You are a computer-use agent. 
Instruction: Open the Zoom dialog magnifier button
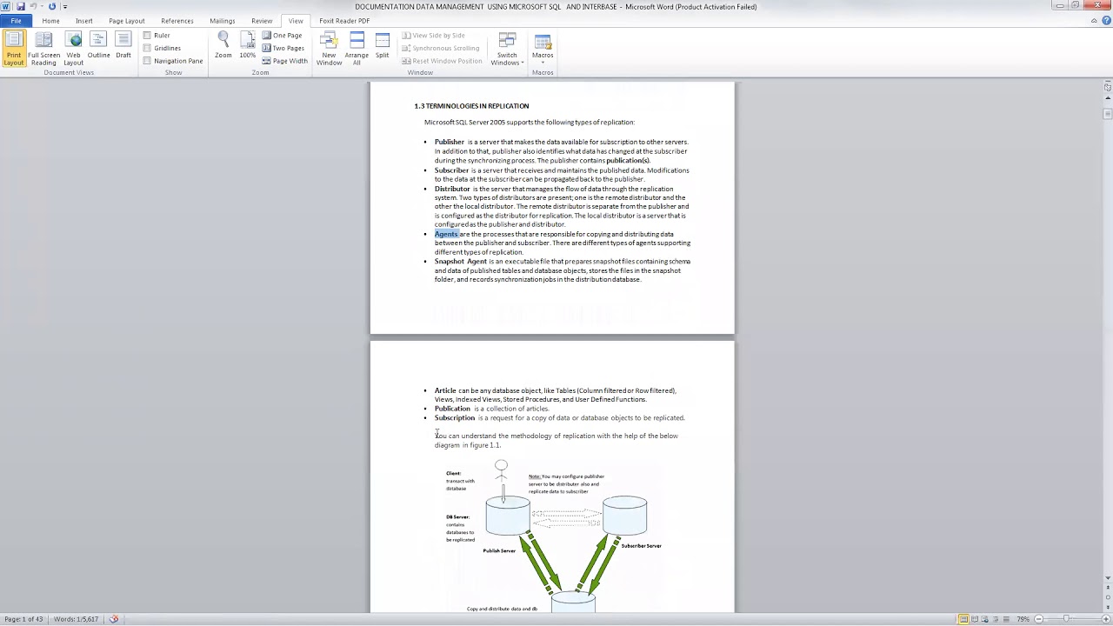pos(223,46)
